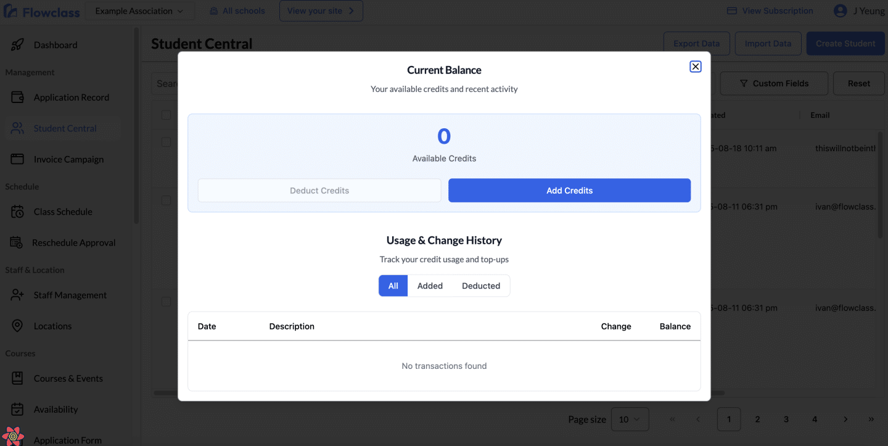Click the All schools building icon
The image size is (888, 446).
[x=214, y=11]
